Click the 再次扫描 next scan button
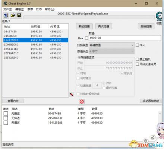Screen dimensions: 164x149 pos(104,26)
